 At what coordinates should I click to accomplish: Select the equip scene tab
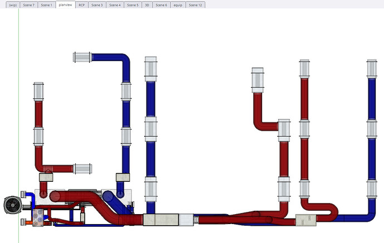(x=178, y=5)
